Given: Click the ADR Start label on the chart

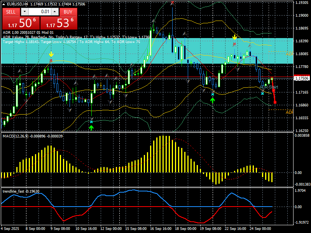Looking at the screenshot, I should point(269,87).
